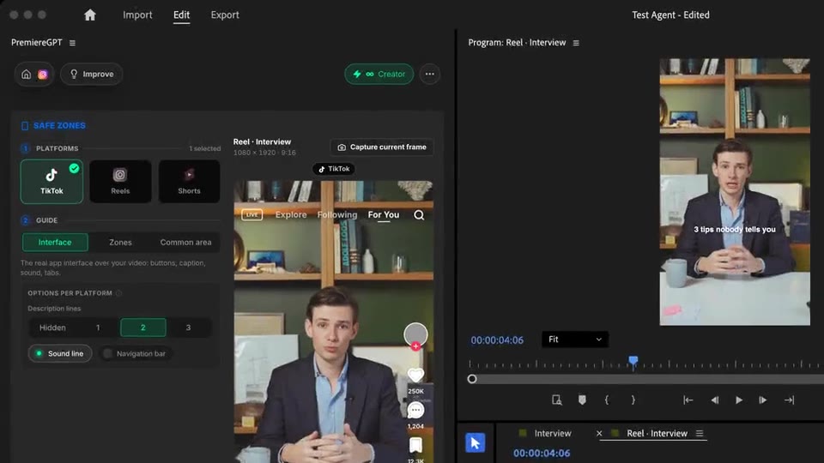Viewport: 824px width, 463px height.
Task: Click the comment bubble icon in preview
Action: pyautogui.click(x=415, y=410)
